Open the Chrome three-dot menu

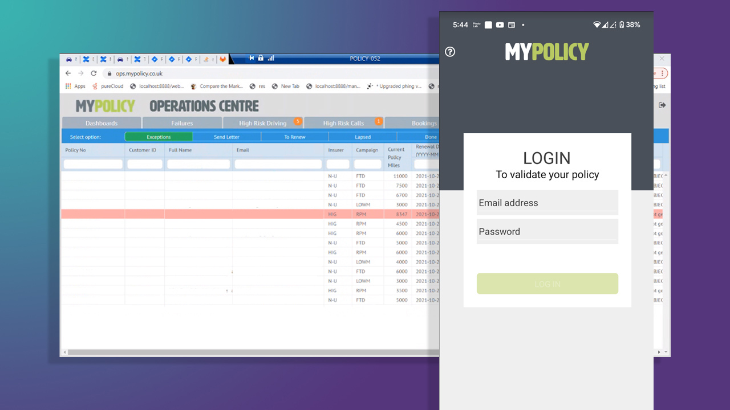pos(662,73)
